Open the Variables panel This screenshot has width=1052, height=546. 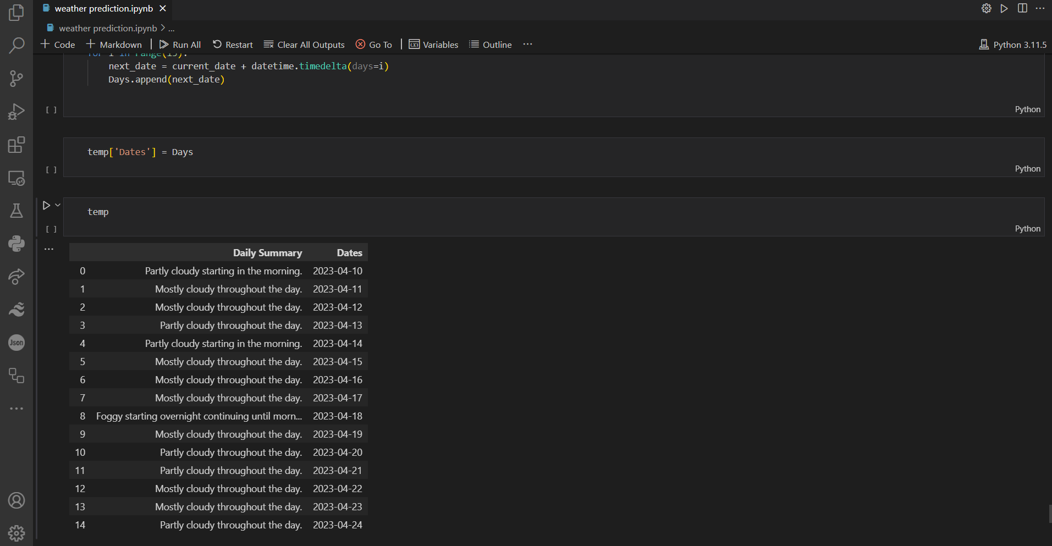click(433, 45)
